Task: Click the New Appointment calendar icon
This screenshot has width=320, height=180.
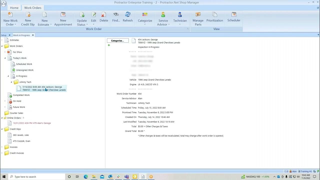Action: [x=63, y=14]
